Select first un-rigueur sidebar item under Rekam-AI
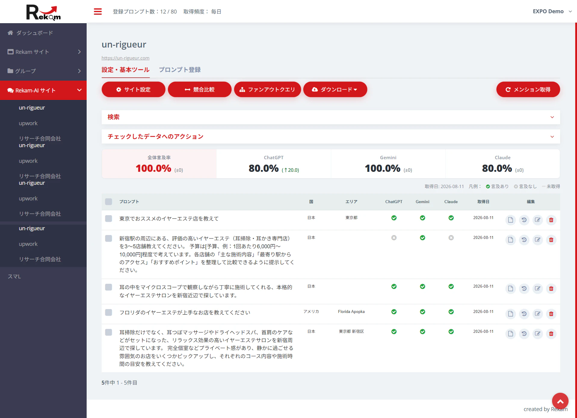 tap(32, 108)
